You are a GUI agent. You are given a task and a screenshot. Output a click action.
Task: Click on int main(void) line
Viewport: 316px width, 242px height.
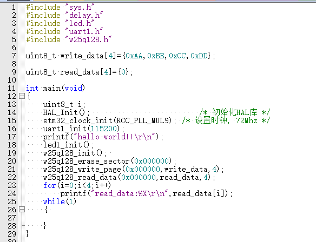click(55, 88)
